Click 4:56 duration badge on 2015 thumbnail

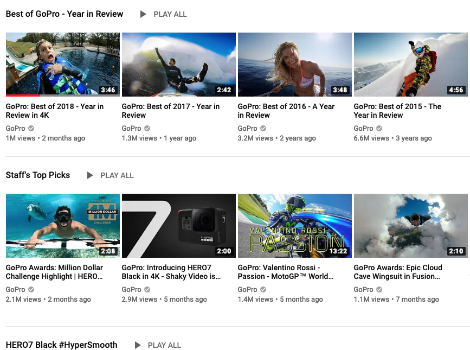pos(456,90)
